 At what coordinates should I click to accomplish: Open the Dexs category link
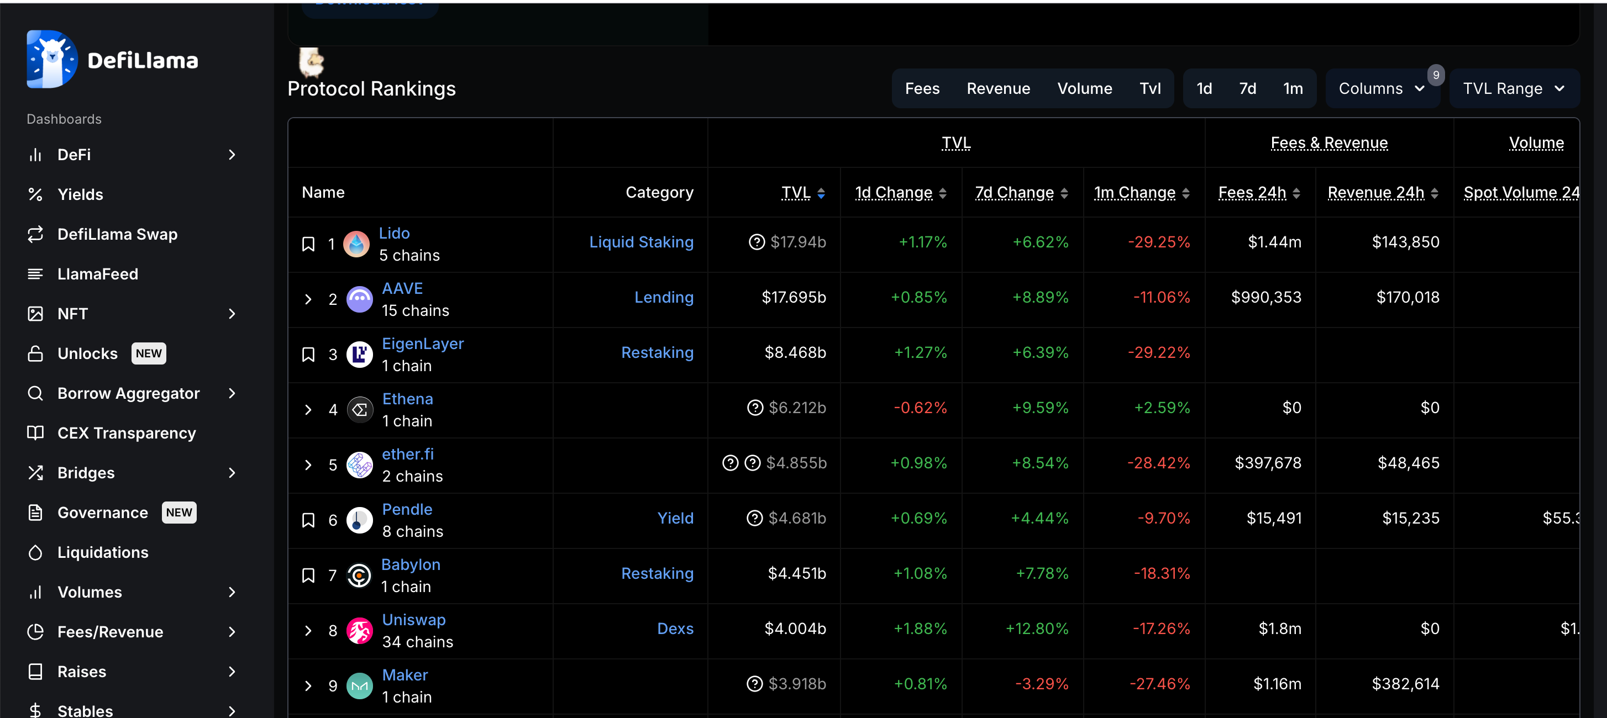coord(675,629)
